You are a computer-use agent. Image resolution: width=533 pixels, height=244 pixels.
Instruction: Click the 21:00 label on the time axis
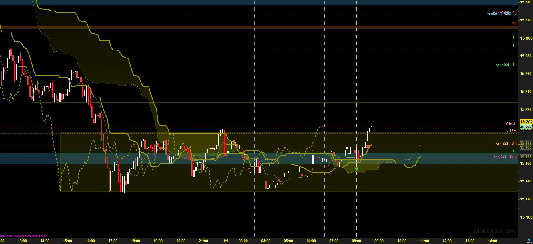point(203,241)
